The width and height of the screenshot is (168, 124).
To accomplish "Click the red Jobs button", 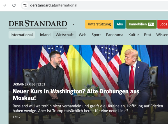I will 163,24.
